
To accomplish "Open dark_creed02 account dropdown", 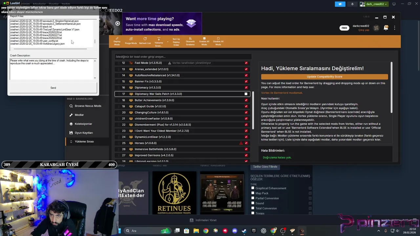I will pos(374,4).
